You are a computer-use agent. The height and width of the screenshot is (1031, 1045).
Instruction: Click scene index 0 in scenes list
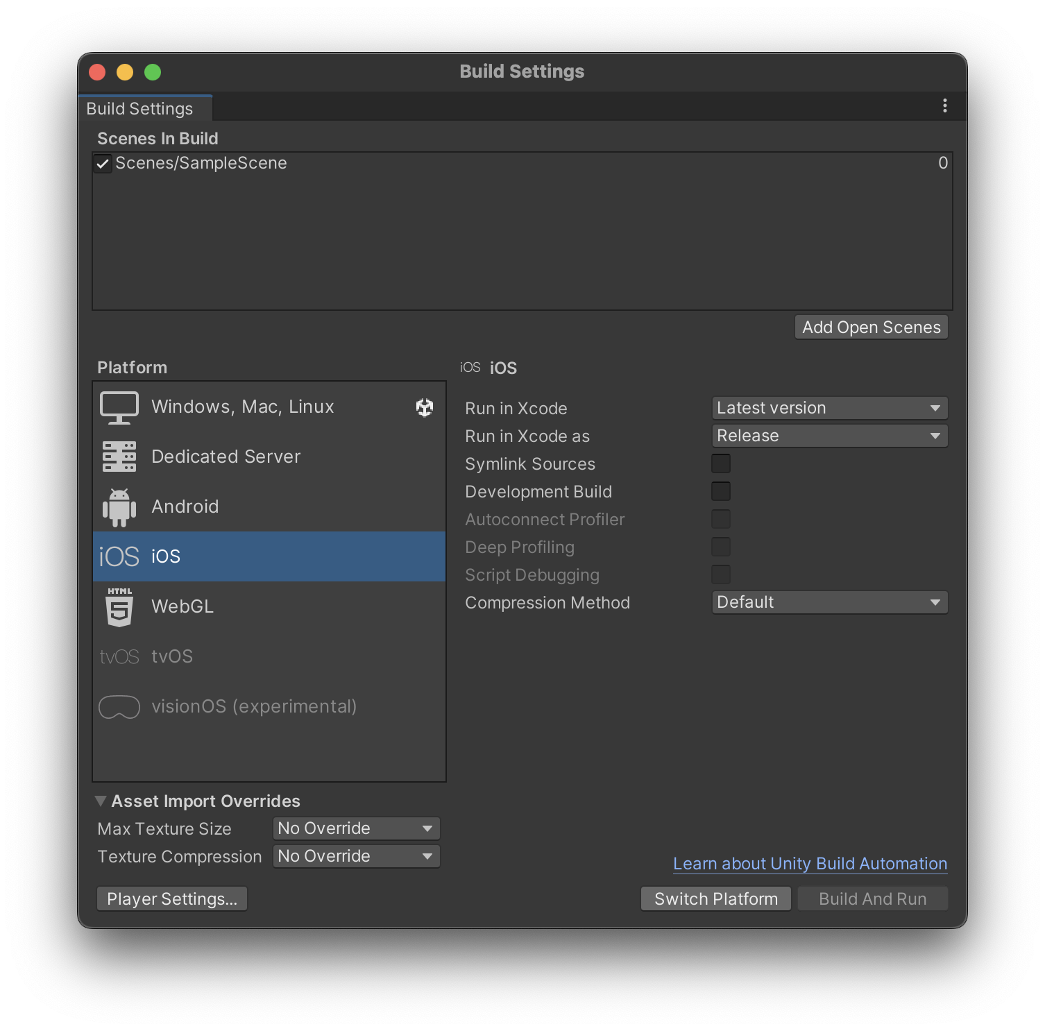click(943, 163)
